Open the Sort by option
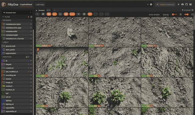 [x=166, y=15]
